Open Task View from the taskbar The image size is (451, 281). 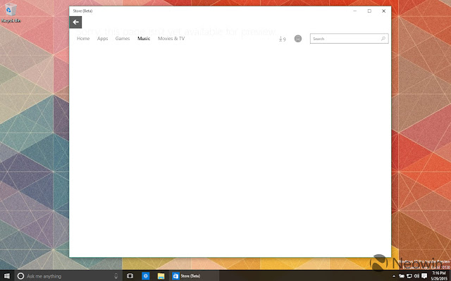(130, 276)
